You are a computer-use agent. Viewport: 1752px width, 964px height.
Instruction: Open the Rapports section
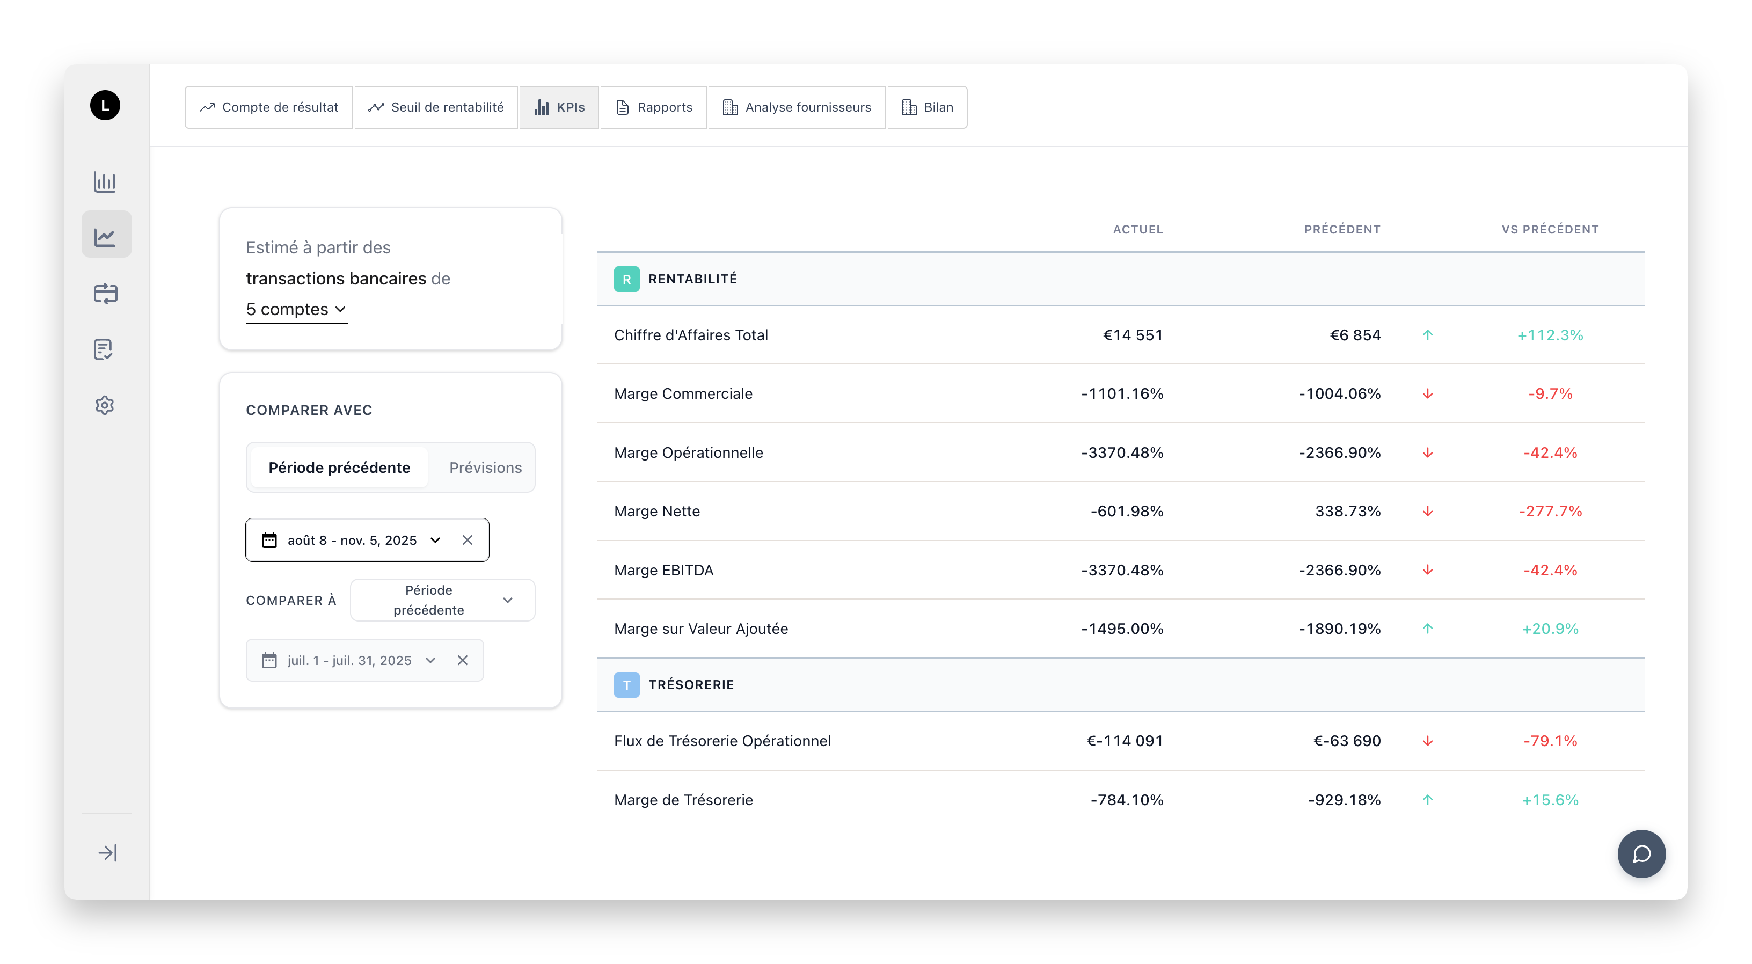point(653,107)
